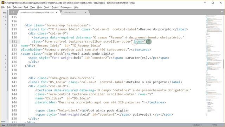The image size is (225, 127).
Task: Open the Tab Size: 4 indentation selector
Action: pyautogui.click(x=197, y=125)
